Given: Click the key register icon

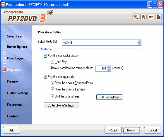Looking at the screenshot, I should (151, 17).
